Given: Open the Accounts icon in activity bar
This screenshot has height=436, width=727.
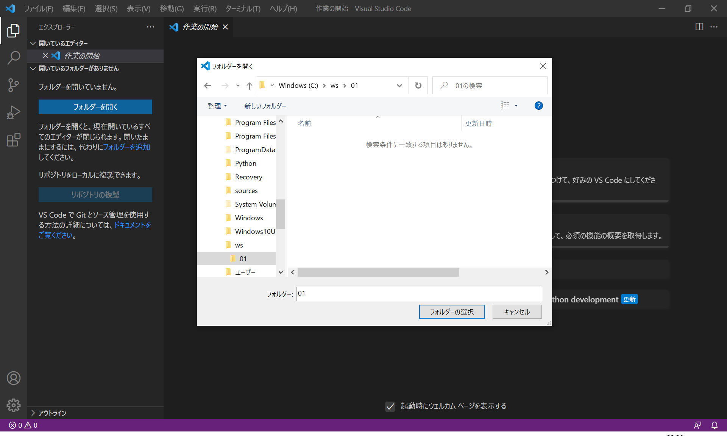Looking at the screenshot, I should pos(14,378).
